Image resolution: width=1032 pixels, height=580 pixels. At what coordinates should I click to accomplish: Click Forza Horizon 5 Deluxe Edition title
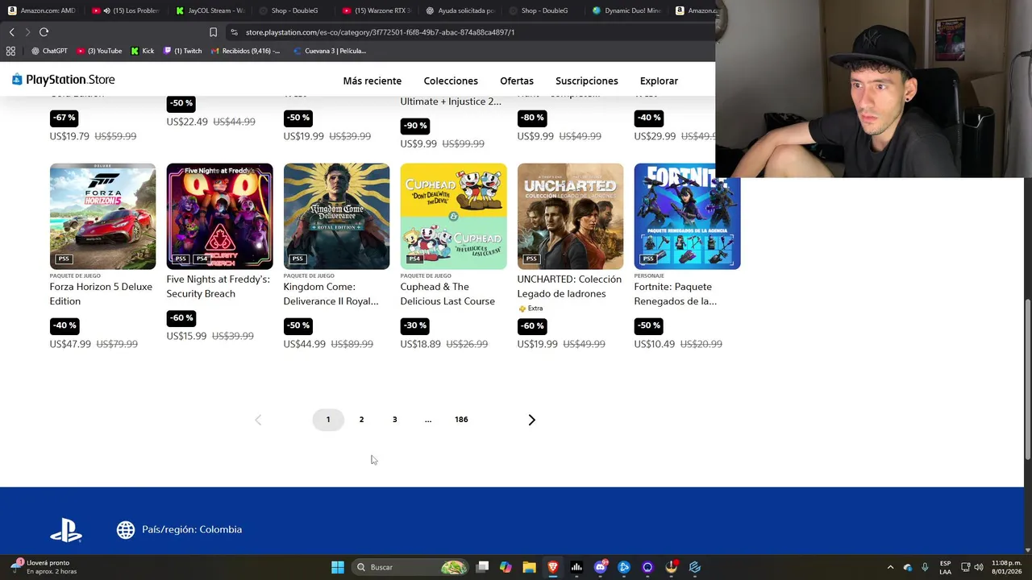tap(101, 294)
